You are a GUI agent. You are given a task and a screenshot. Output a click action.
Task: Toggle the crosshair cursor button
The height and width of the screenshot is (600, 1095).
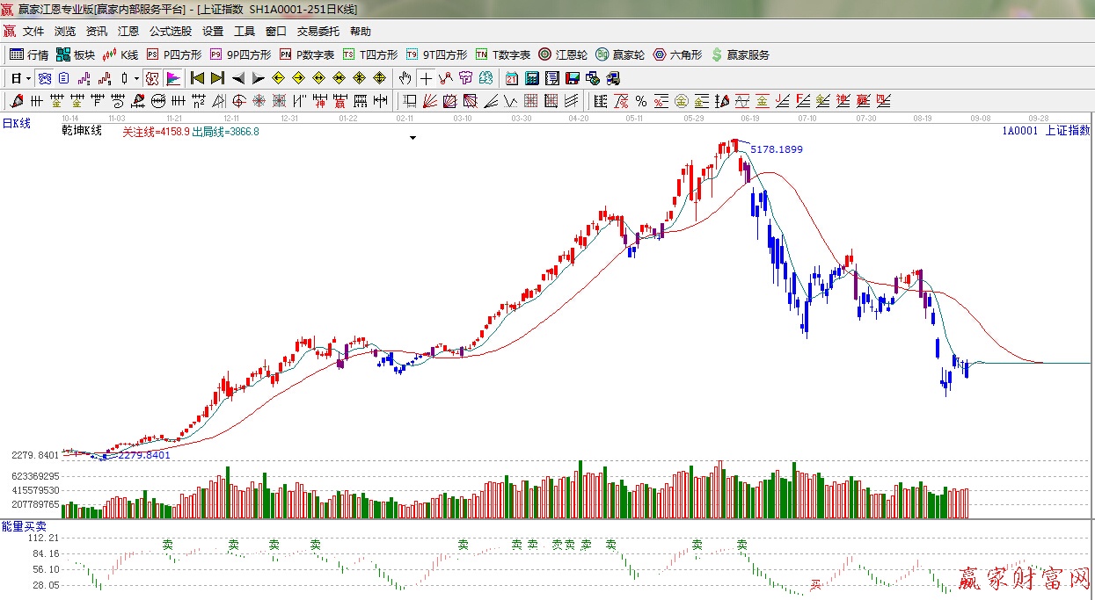[x=426, y=78]
